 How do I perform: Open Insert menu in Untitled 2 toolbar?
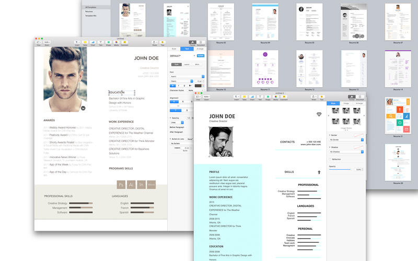click(237, 97)
